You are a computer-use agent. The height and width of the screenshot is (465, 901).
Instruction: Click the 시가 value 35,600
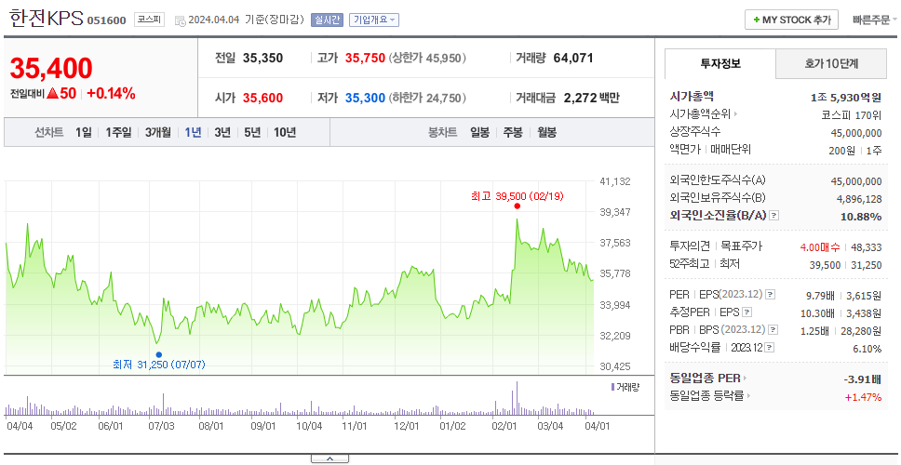point(262,99)
